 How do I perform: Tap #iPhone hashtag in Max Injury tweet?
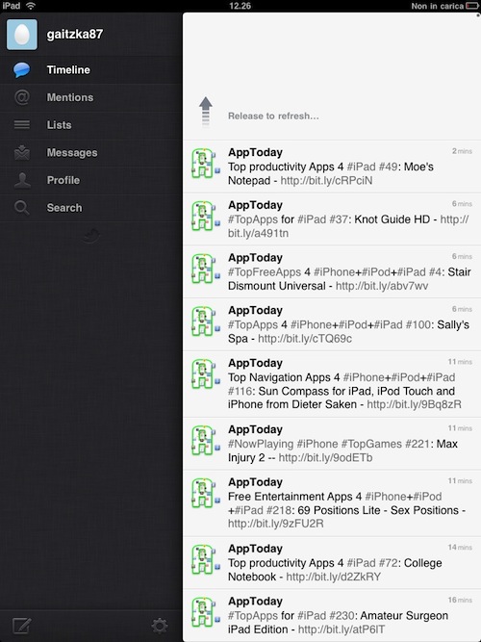click(x=317, y=444)
